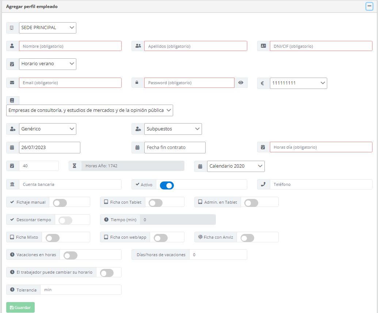The image size is (378, 313).
Task: Expand the Calendario 2020 dropdown
Action: [x=236, y=166]
